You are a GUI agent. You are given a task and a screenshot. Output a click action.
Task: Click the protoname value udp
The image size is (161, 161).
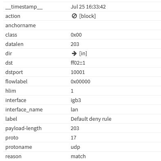click(75, 147)
